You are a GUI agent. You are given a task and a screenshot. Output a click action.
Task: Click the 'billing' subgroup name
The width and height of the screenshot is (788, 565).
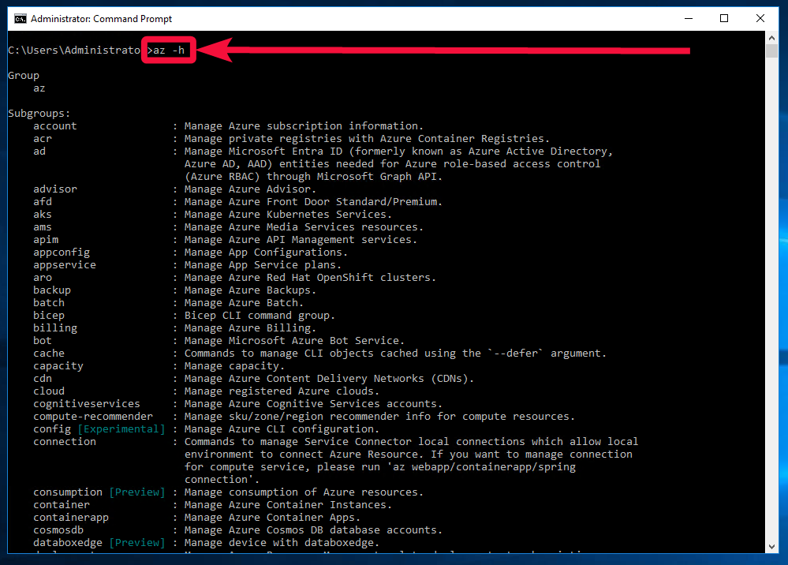click(55, 327)
